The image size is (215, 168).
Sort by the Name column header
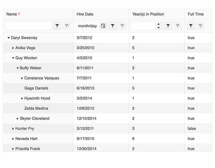click(38, 14)
